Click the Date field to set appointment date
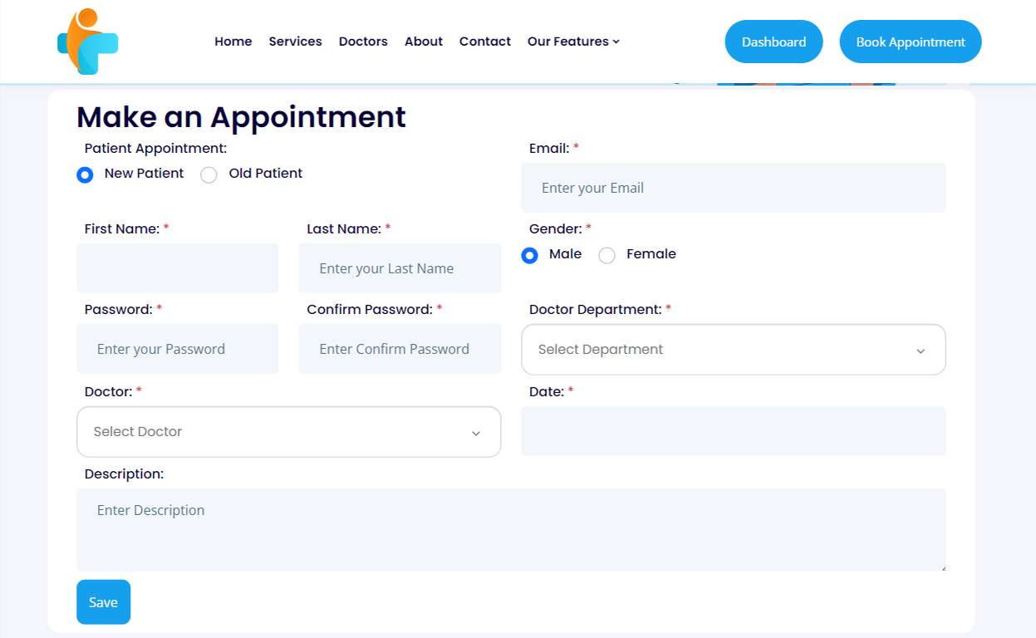This screenshot has height=638, width=1036. 733,430
